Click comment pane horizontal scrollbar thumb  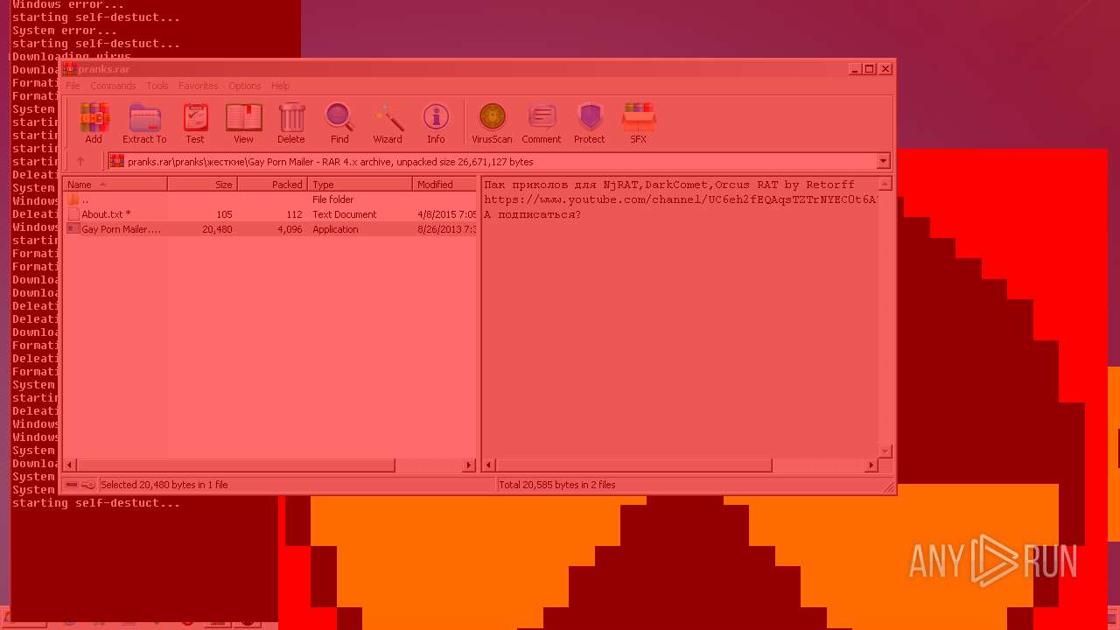(x=634, y=465)
